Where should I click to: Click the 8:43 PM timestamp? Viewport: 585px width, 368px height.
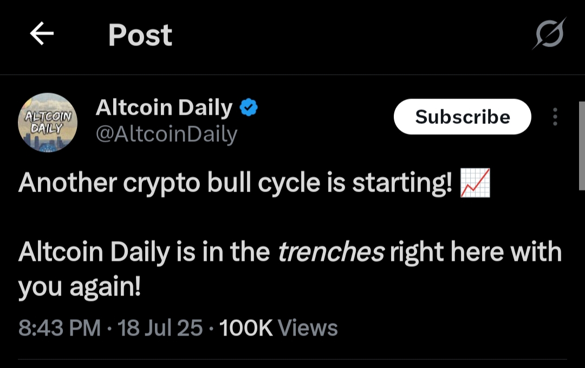[x=60, y=328]
